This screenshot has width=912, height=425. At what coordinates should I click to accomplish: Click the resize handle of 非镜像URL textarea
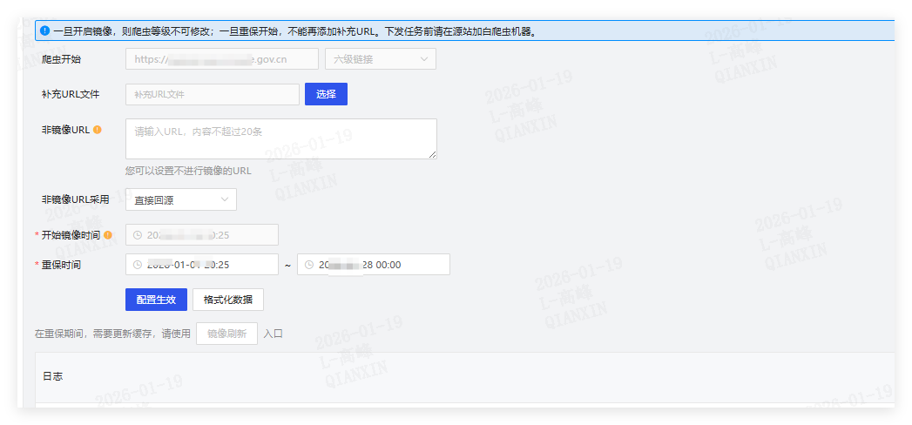click(433, 155)
